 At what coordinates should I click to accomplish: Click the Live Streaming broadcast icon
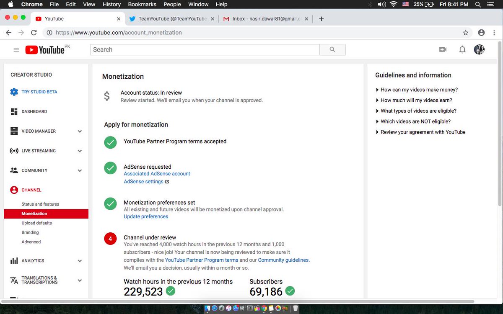pos(14,151)
